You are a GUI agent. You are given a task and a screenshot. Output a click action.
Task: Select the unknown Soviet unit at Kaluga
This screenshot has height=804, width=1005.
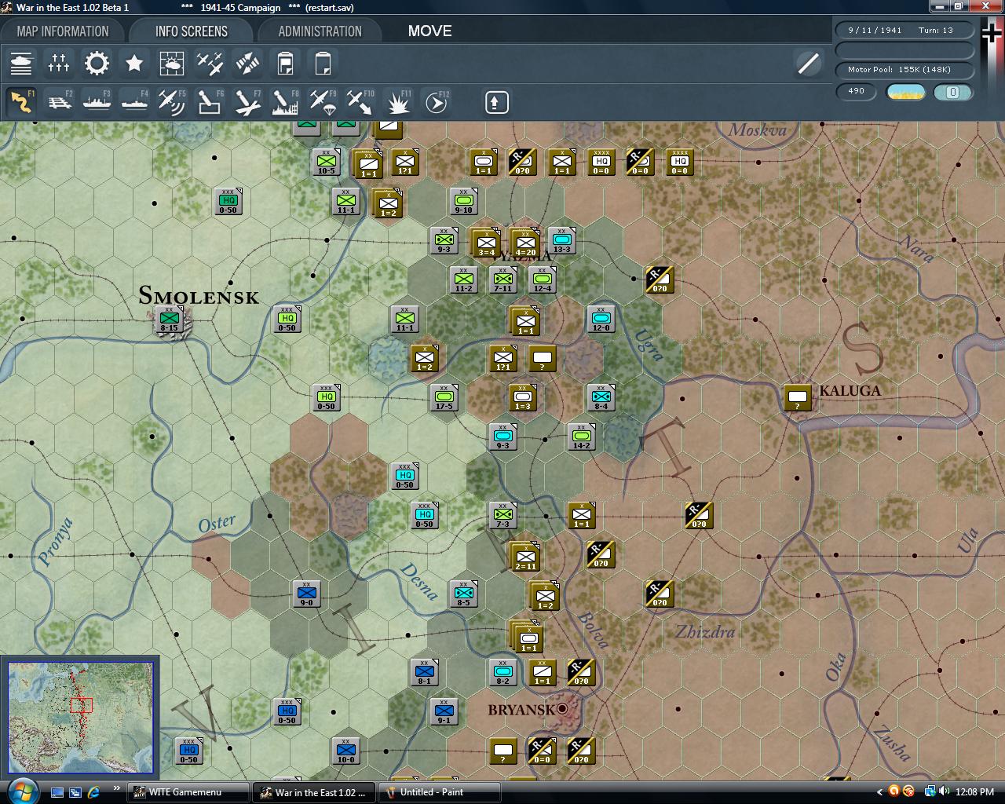(x=797, y=397)
